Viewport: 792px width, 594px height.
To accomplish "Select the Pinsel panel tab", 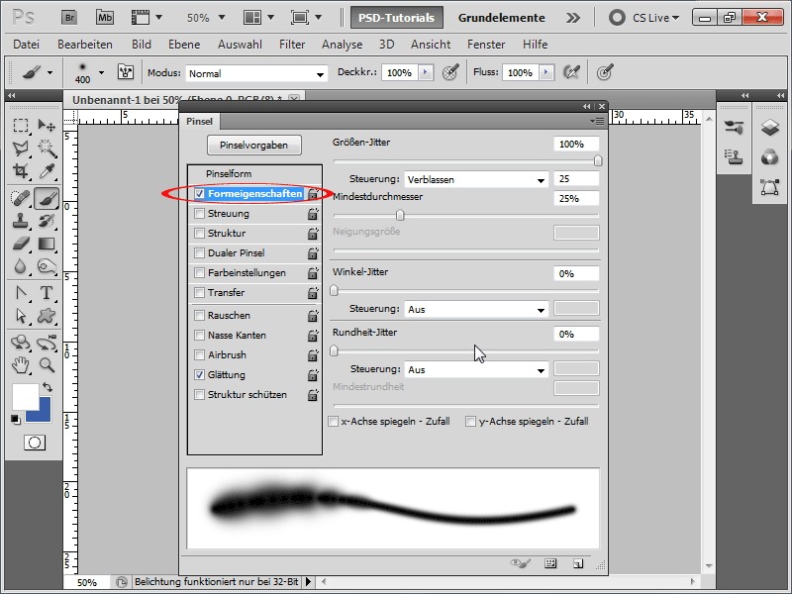I will tap(200, 121).
